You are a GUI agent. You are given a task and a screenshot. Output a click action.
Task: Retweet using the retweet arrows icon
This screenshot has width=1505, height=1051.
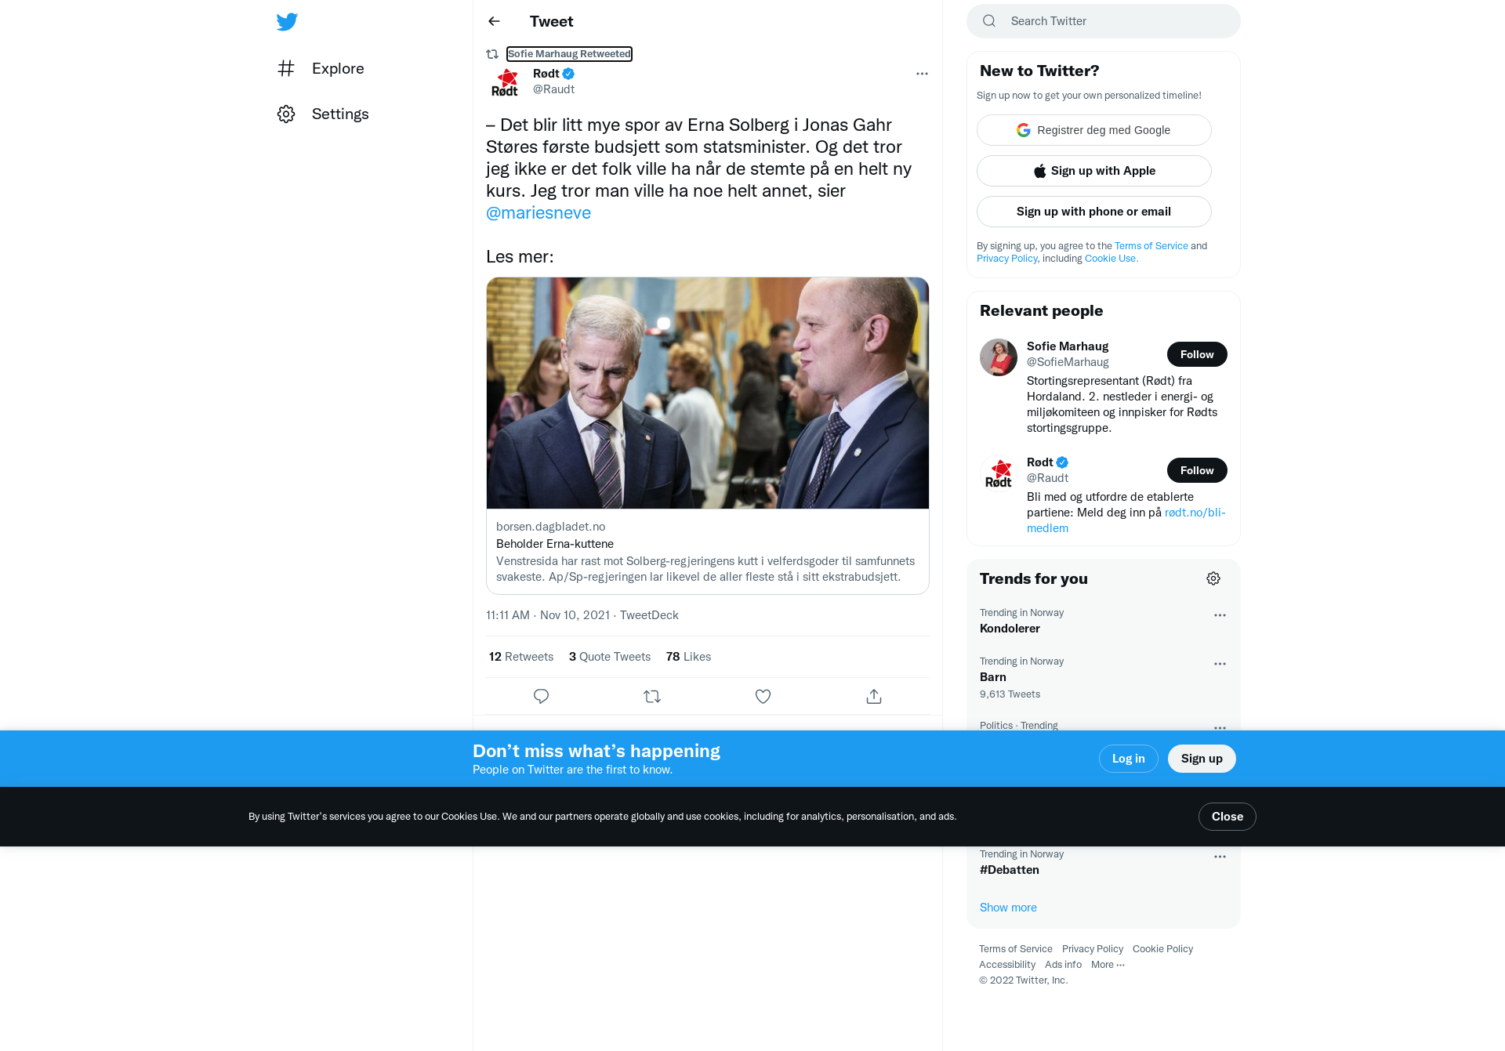[x=652, y=696]
